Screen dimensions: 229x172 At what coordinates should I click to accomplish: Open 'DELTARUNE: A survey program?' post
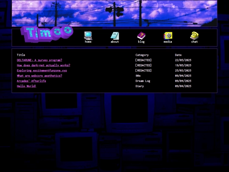39,60
